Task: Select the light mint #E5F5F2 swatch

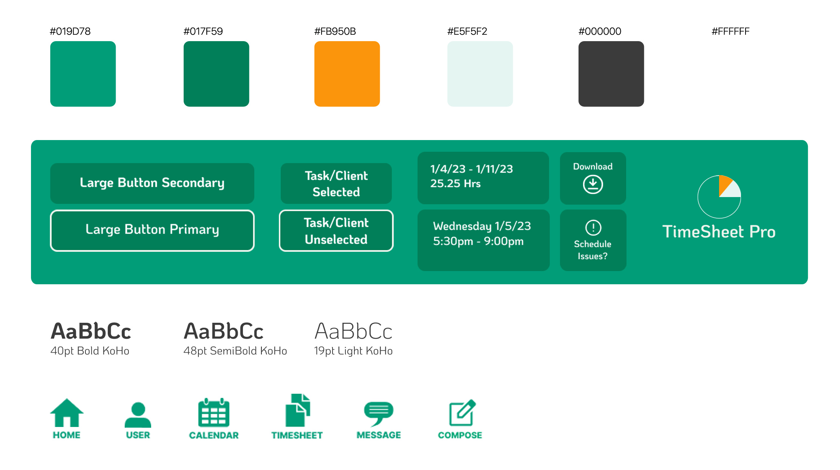Action: pyautogui.click(x=480, y=74)
